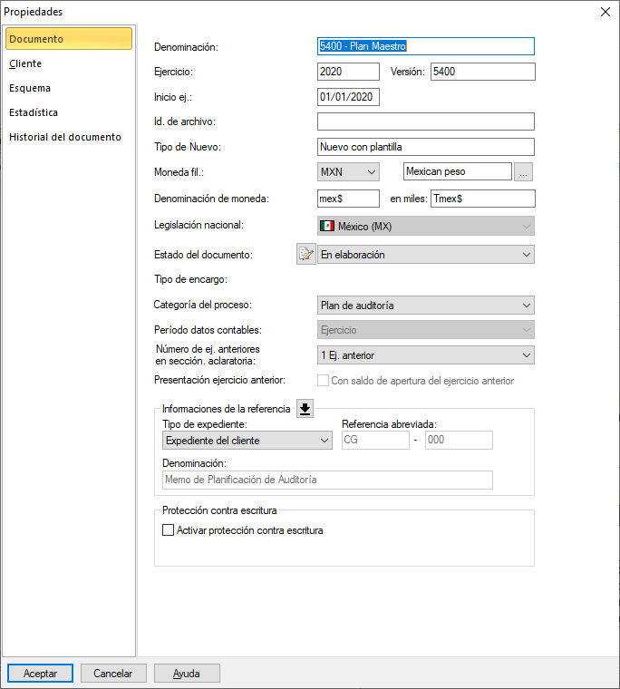620x689 pixels.
Task: Click the Protección contra escritura group title
Action: click(219, 510)
